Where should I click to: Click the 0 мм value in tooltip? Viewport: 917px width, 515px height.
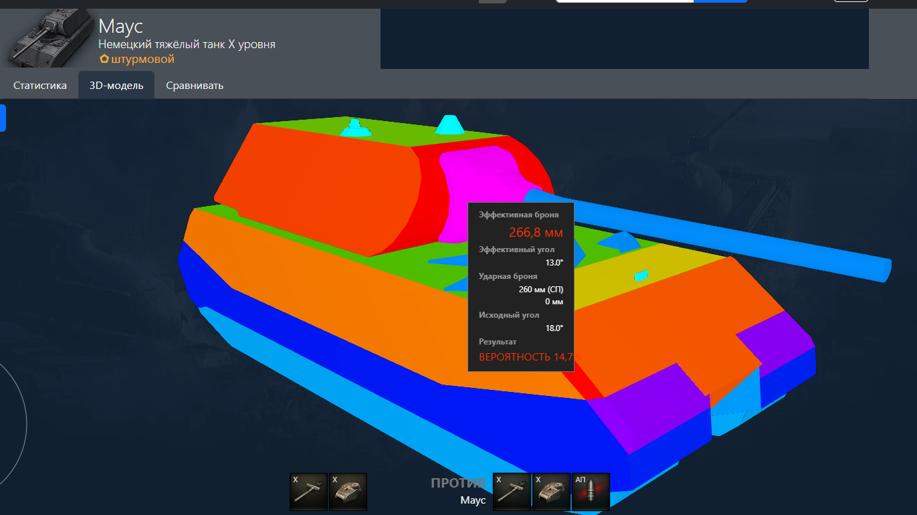pos(554,302)
